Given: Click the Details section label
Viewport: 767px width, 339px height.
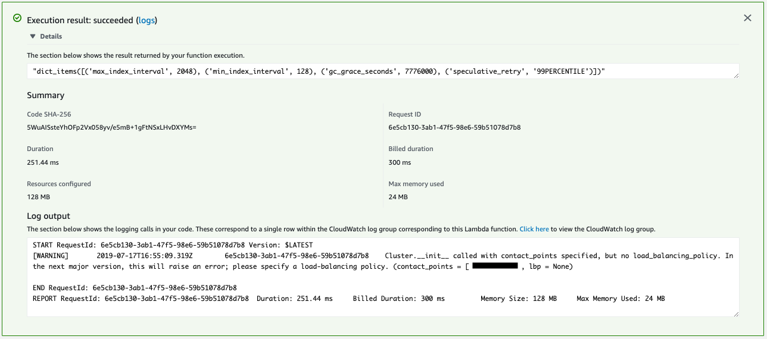Looking at the screenshot, I should point(51,36).
